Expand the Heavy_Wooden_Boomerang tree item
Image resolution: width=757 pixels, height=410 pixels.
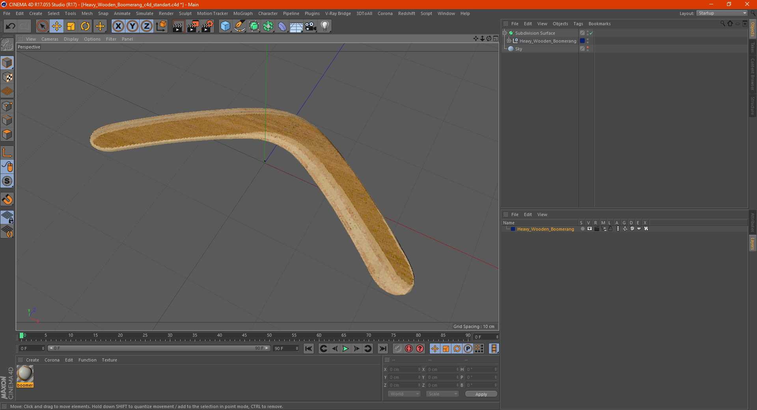click(509, 41)
